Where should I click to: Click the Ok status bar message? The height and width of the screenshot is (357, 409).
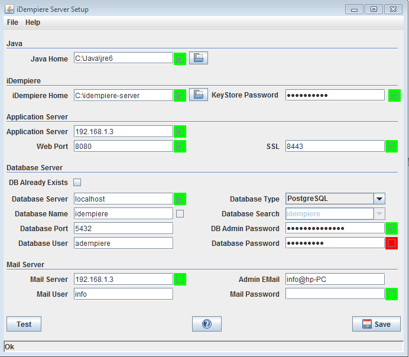click(9, 347)
